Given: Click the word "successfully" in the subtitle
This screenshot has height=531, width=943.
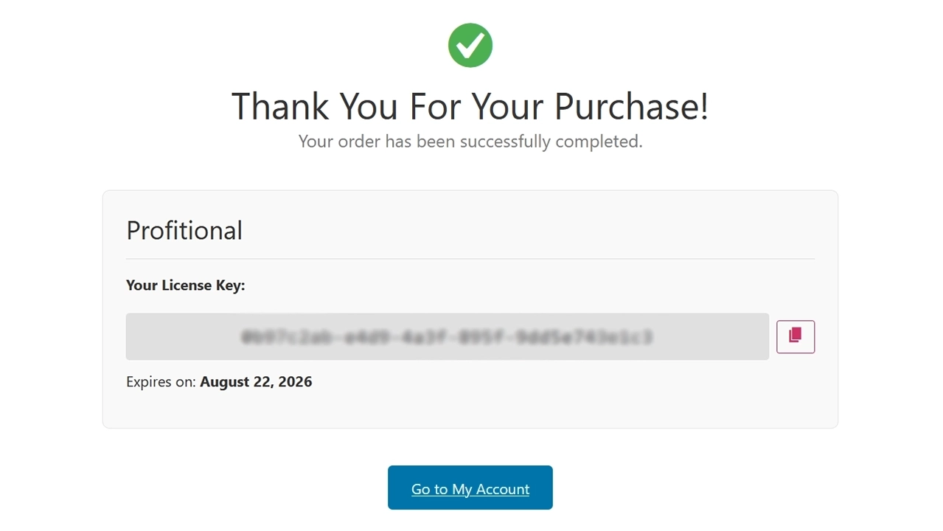Looking at the screenshot, I should pyautogui.click(x=505, y=142).
